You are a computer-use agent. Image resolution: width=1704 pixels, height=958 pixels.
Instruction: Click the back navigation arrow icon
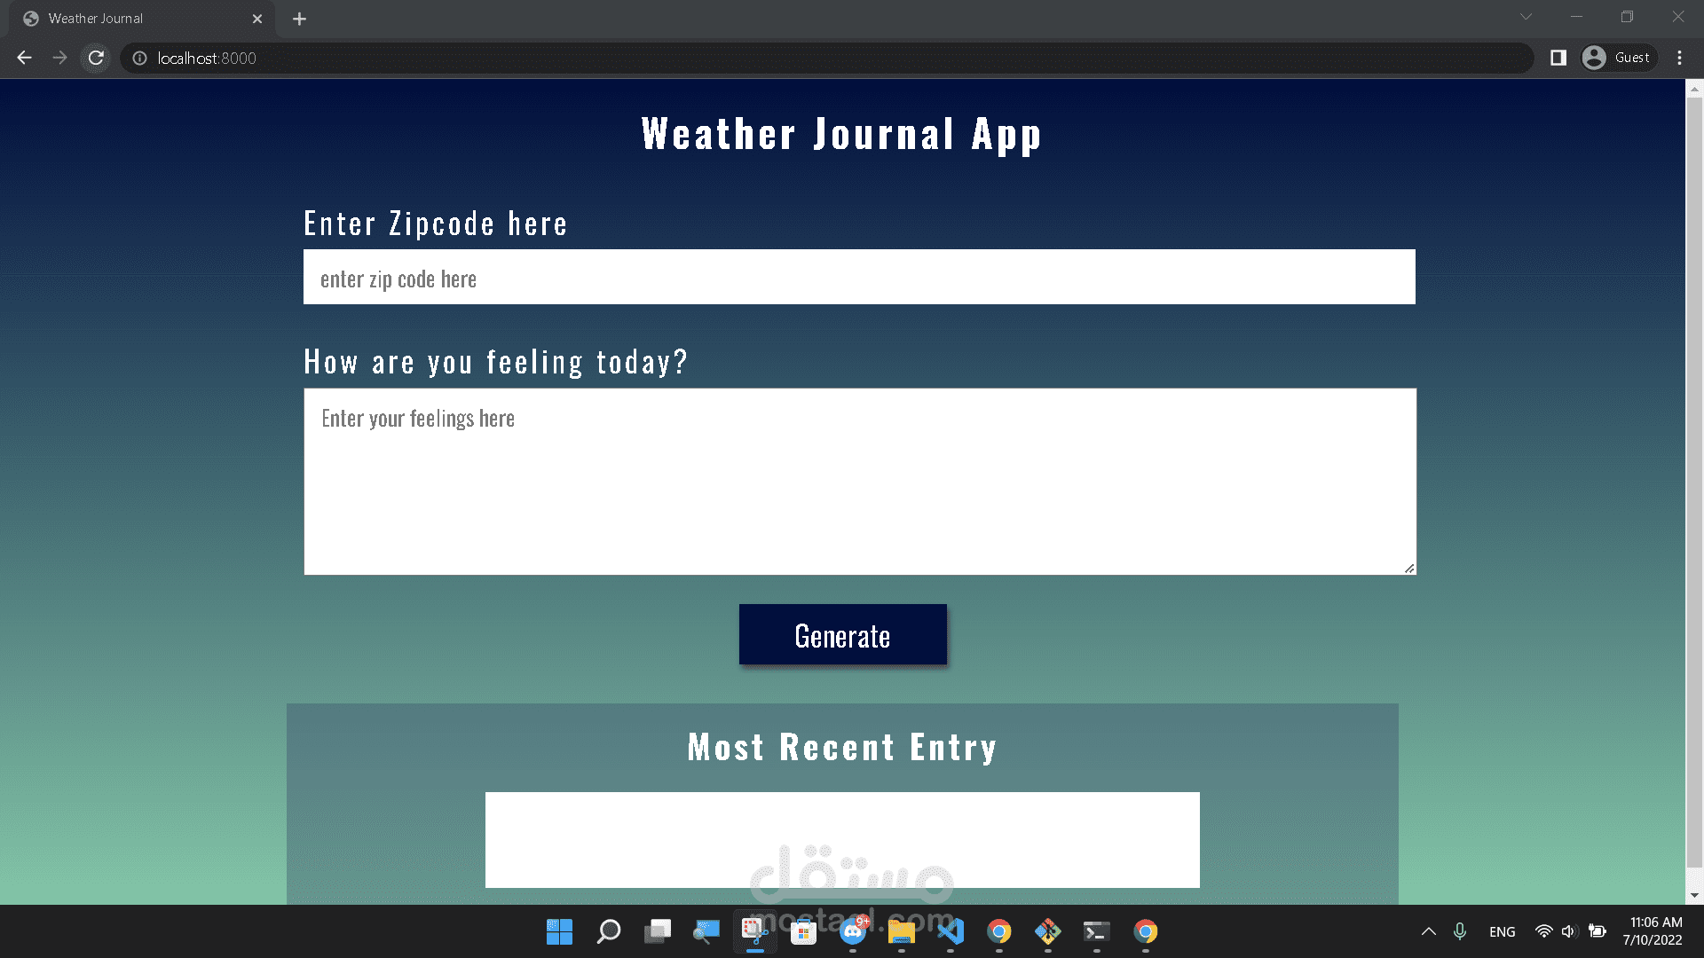25,58
